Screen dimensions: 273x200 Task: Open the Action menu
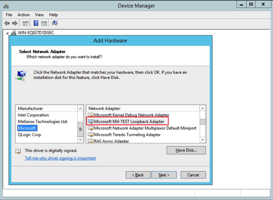click(24, 15)
